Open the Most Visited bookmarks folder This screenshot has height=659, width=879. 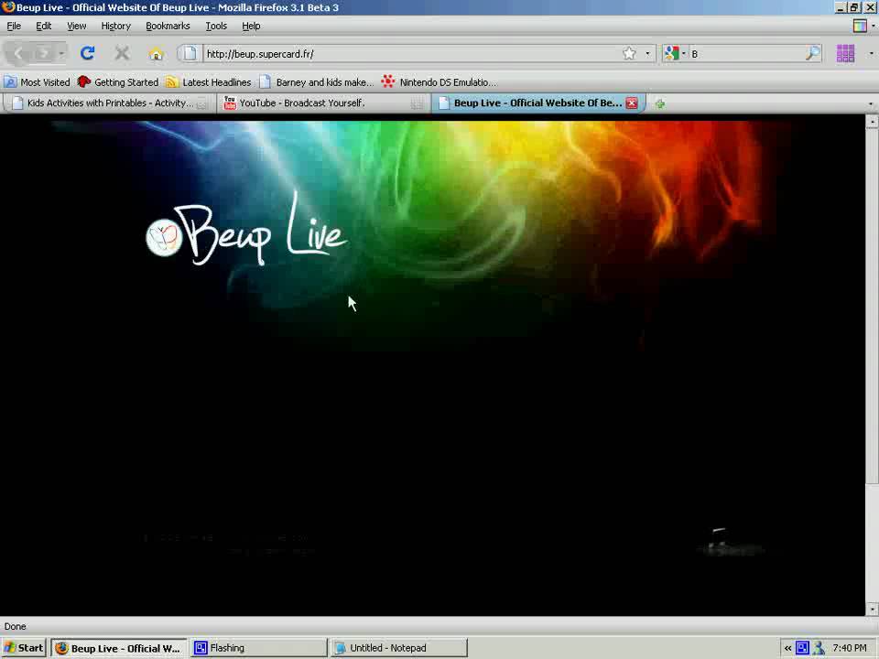37,82
